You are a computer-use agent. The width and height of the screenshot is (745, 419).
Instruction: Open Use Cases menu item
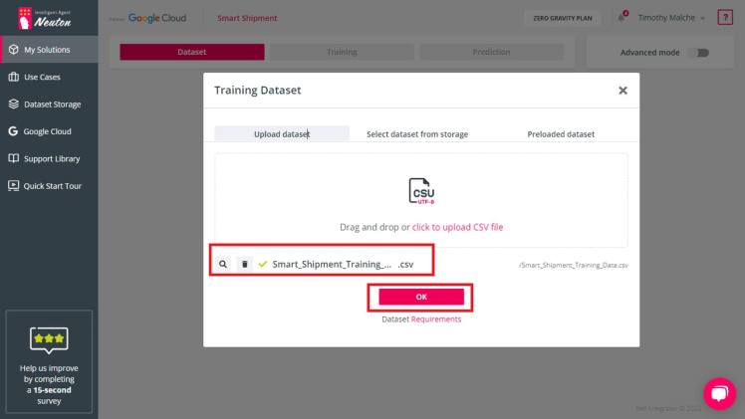(50, 77)
